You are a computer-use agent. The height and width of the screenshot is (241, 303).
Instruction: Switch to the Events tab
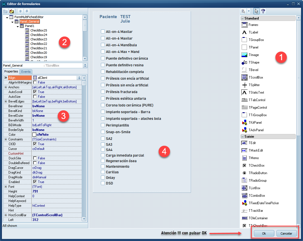26,72
